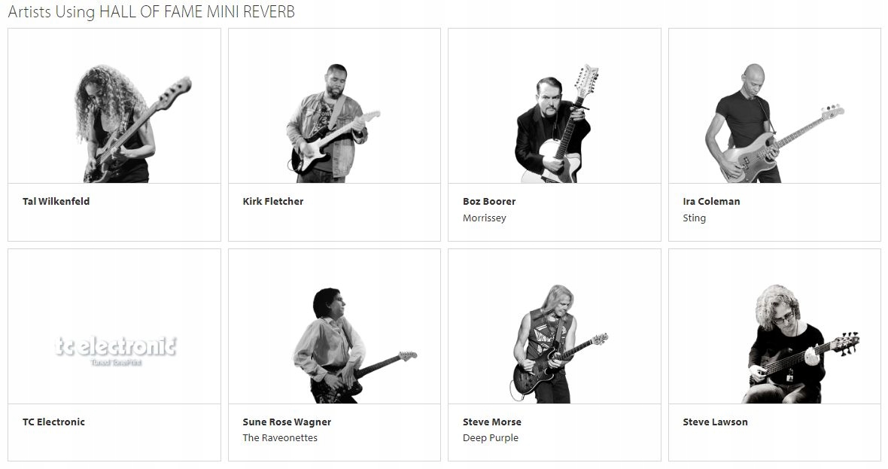
Task: Open Sune Rose Wagner's photo
Action: pyautogui.click(x=334, y=327)
